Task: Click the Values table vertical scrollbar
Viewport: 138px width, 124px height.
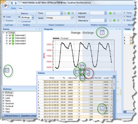Action: [x=114, y=98]
